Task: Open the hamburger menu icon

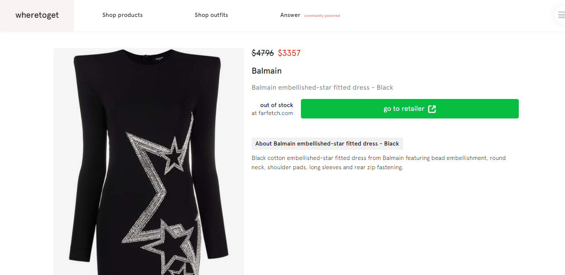Action: coord(561,15)
